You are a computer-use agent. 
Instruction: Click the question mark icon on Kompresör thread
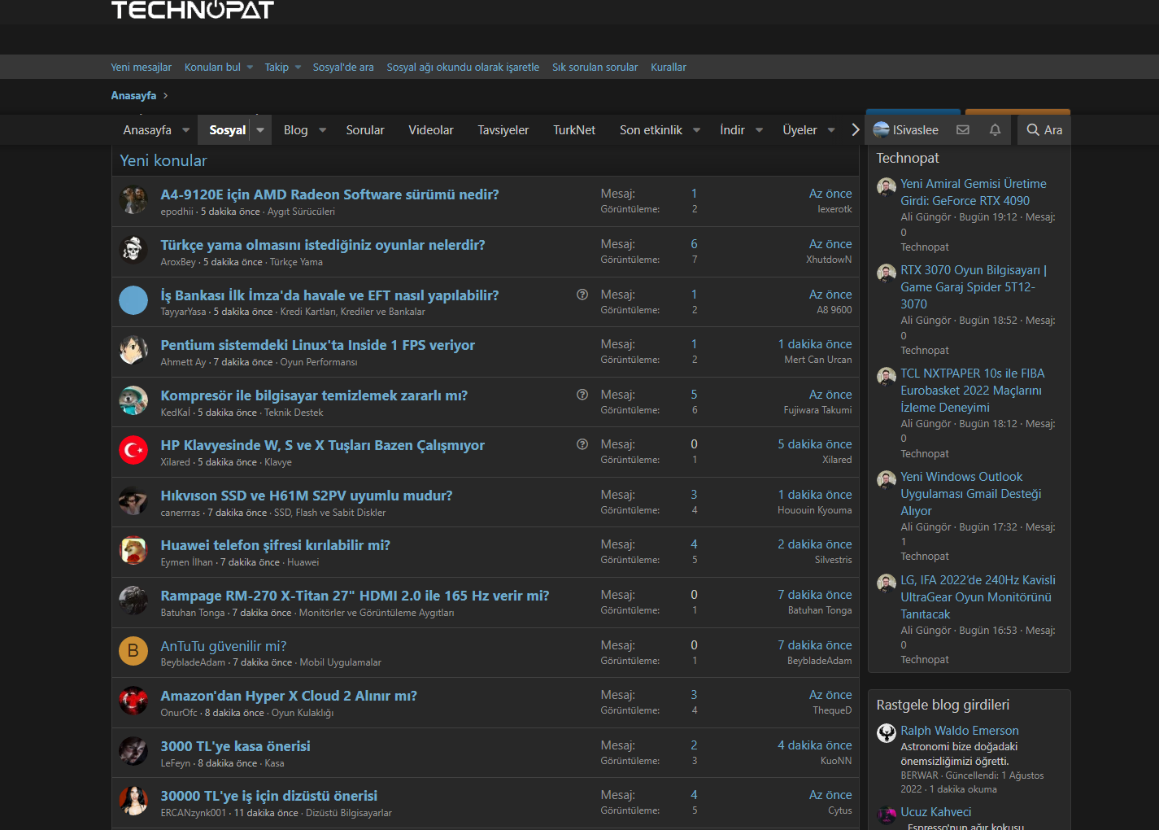click(582, 395)
